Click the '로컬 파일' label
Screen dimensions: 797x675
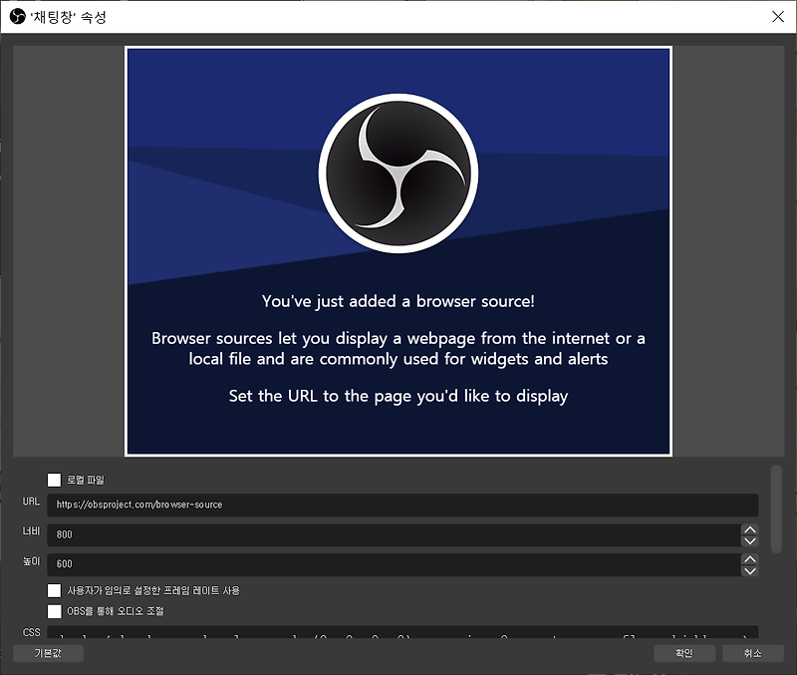[86, 480]
